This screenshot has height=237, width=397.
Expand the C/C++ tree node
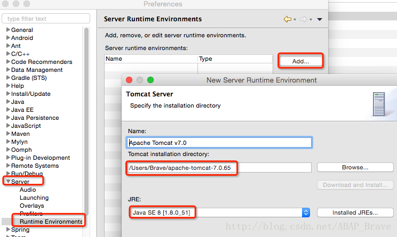click(x=8, y=54)
